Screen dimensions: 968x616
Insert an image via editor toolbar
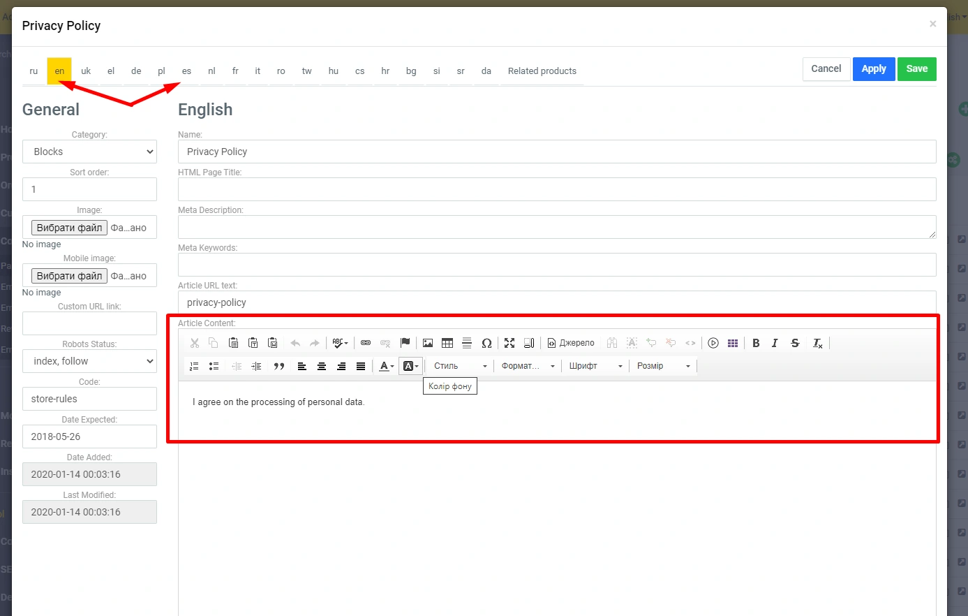pos(428,343)
